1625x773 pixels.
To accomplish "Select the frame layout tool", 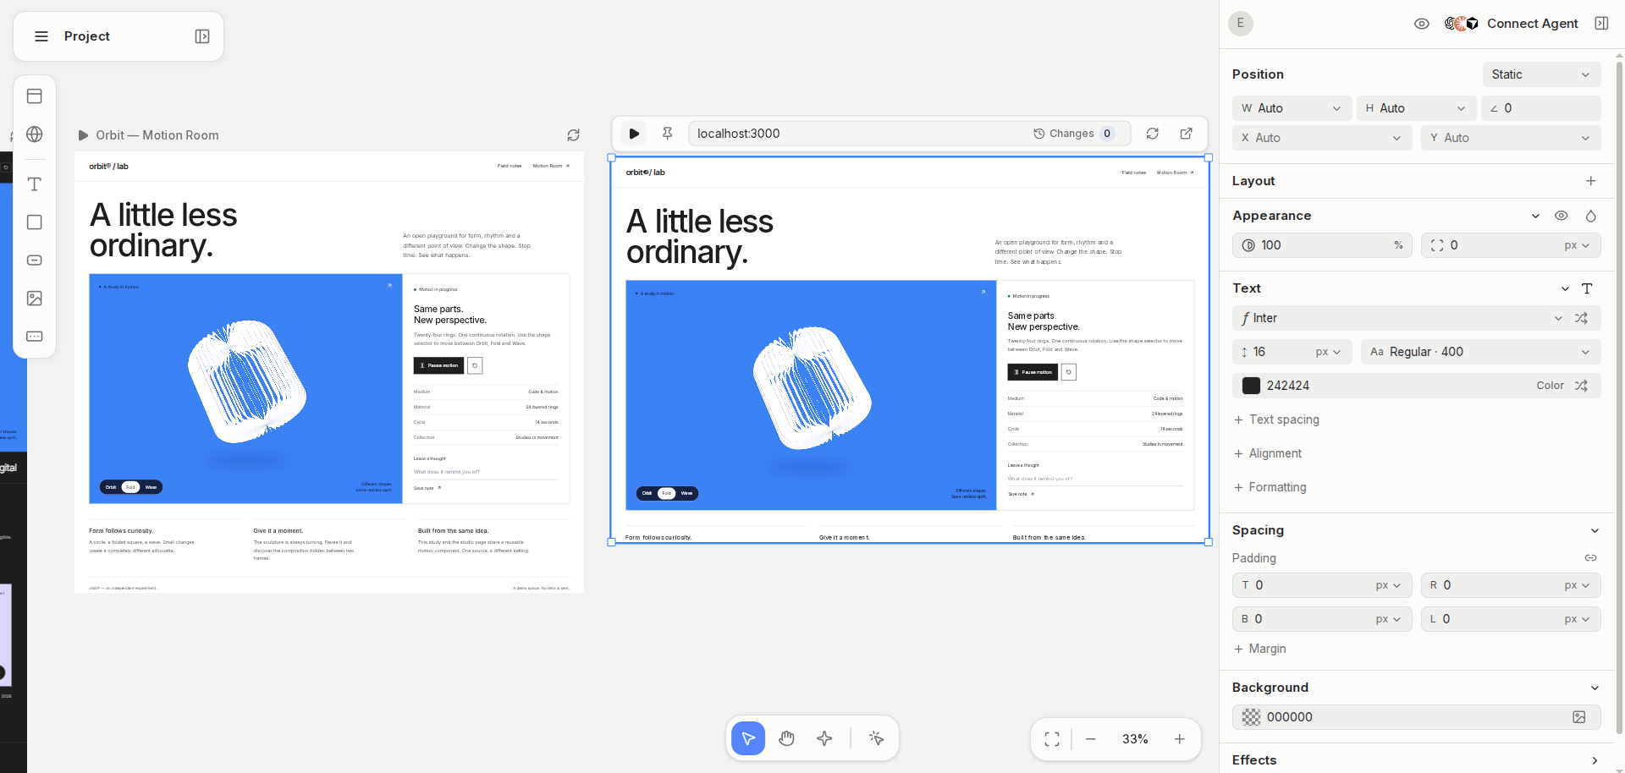I will click(35, 96).
